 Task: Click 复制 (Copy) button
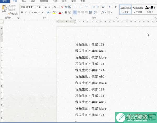tap(12, 10)
